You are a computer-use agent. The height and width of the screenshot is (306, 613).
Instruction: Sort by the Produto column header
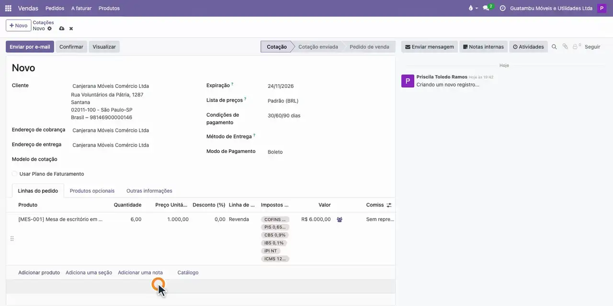click(28, 205)
